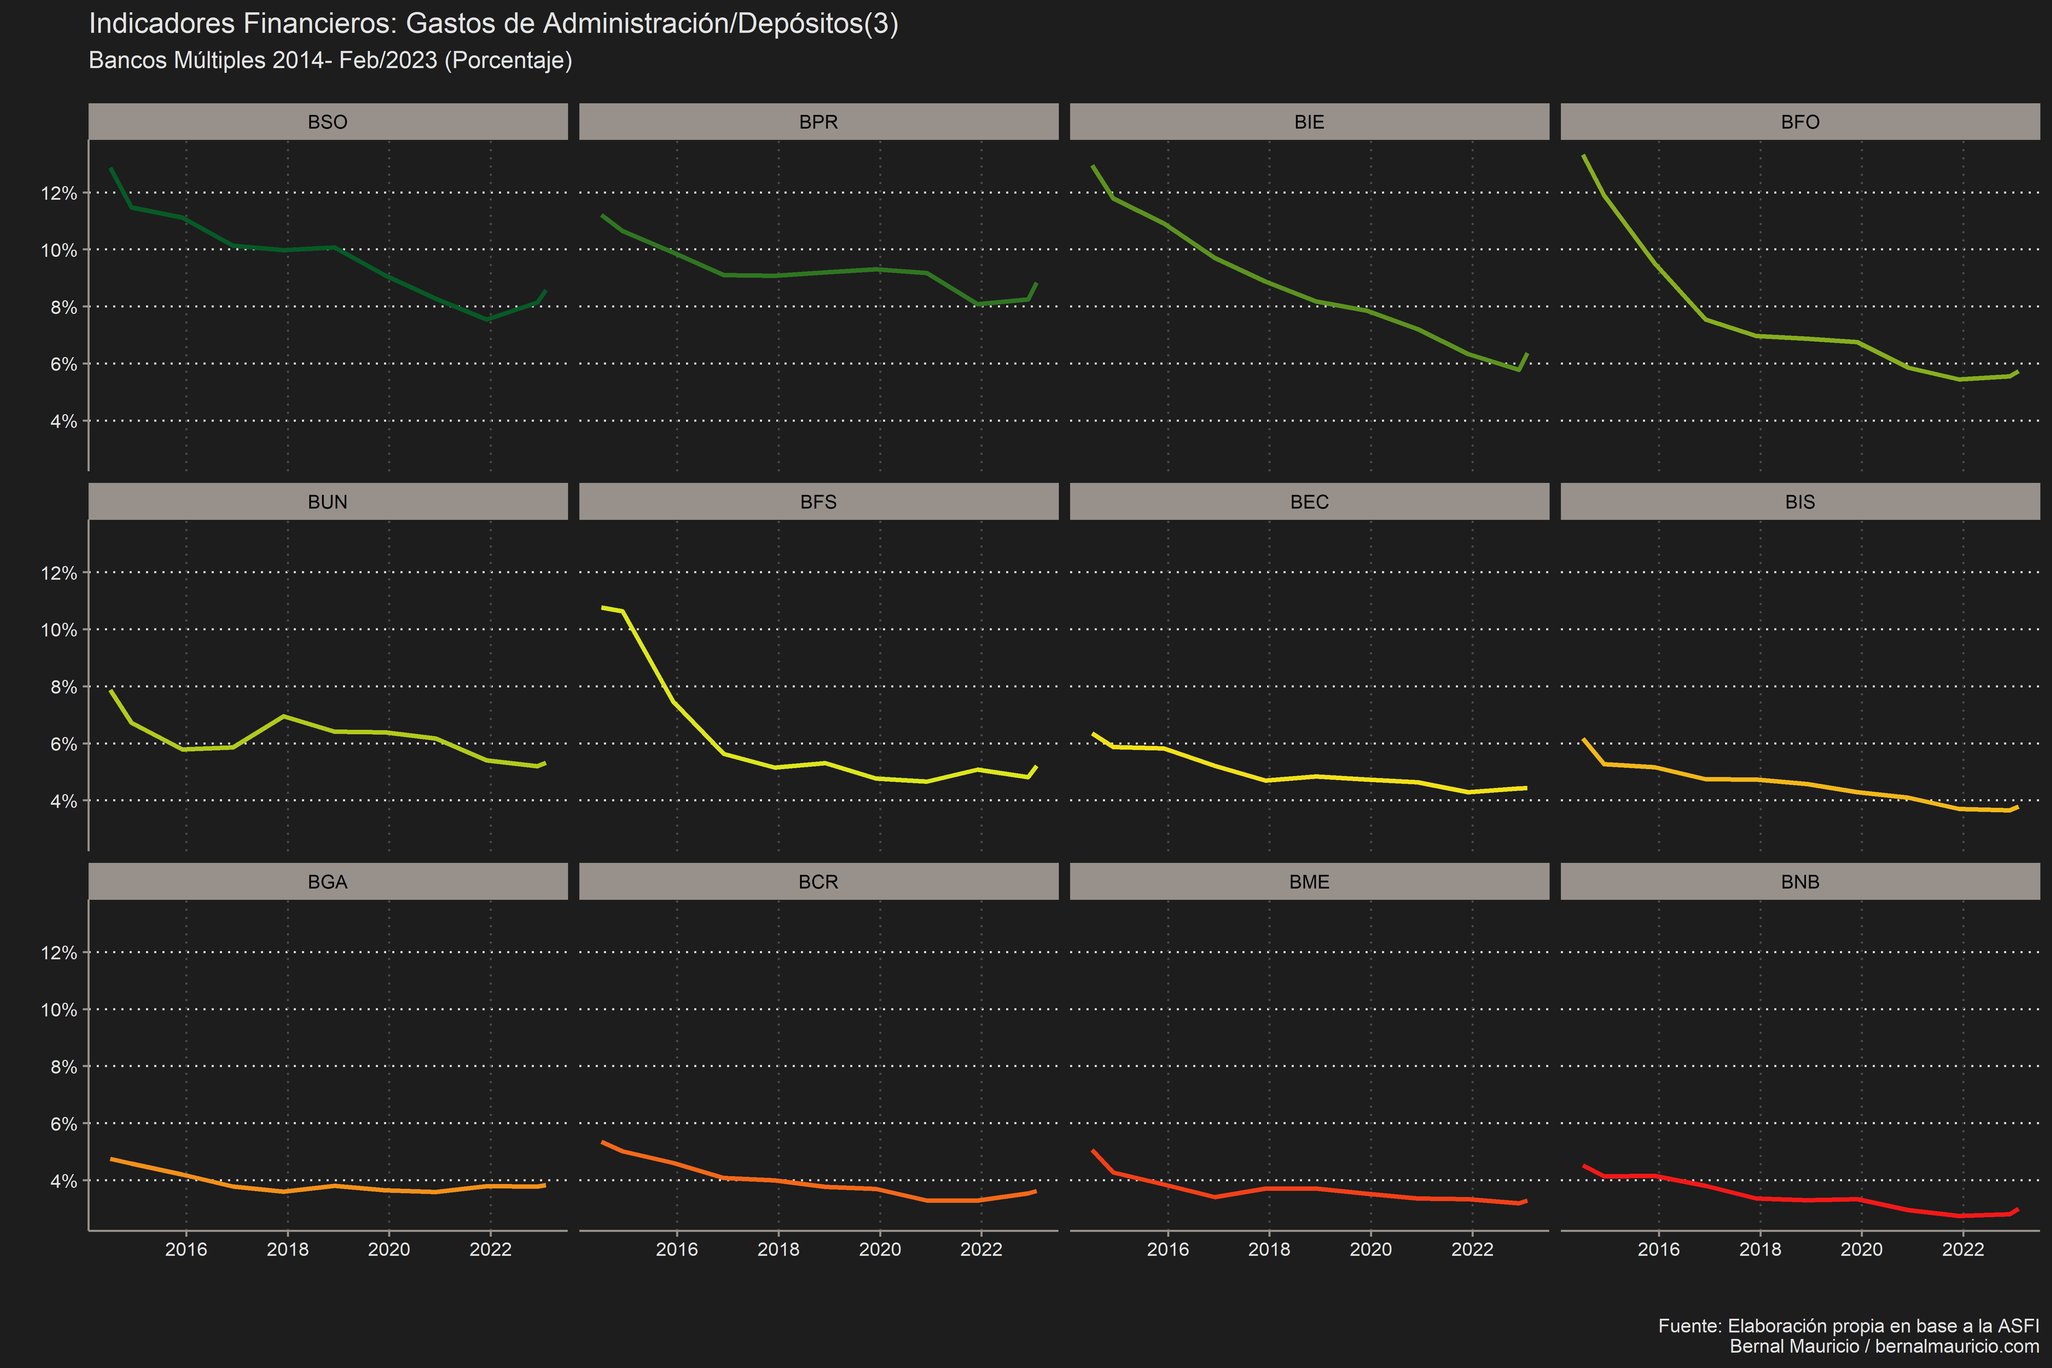The width and height of the screenshot is (2052, 1368).
Task: Click the 10% axis label in BGA row
Action: point(59,1010)
